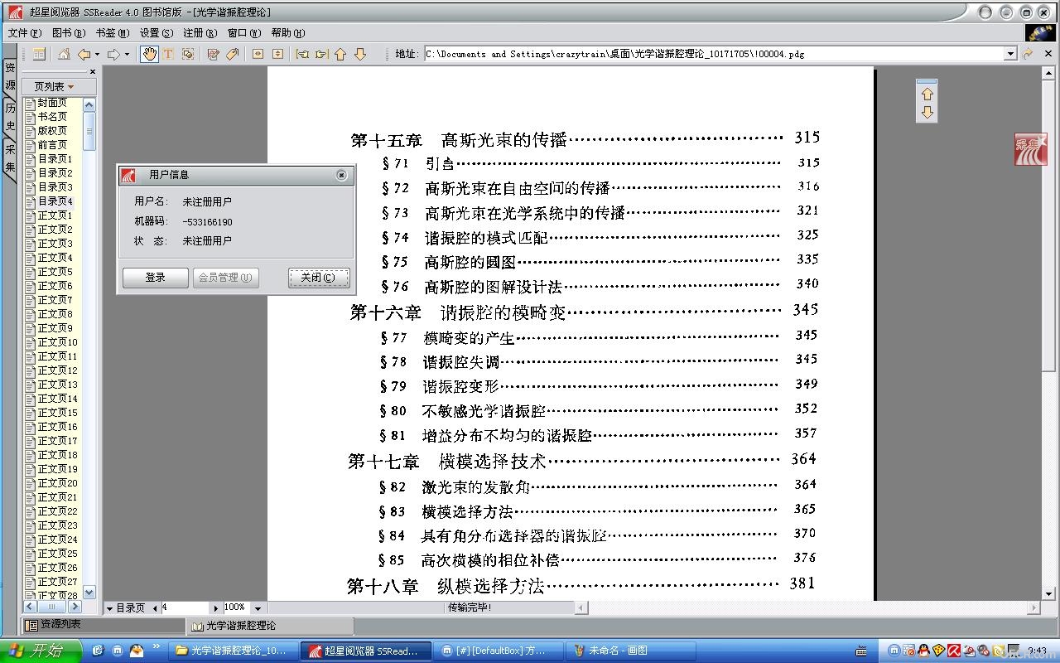This screenshot has width=1060, height=663.
Task: Fit page to height icon
Action: 277,54
